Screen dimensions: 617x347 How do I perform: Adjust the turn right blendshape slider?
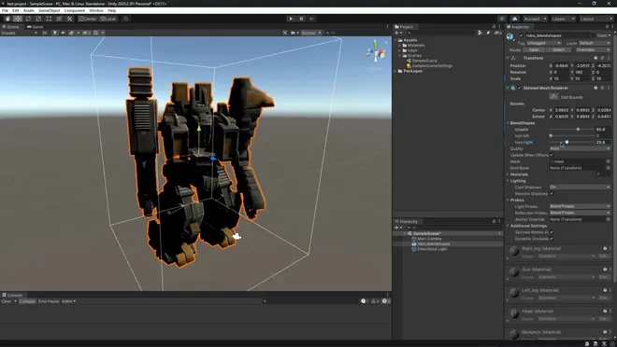pyautogui.click(x=572, y=142)
